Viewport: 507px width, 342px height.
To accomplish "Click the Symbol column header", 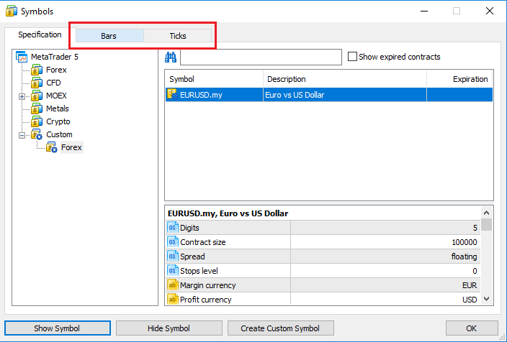I will [215, 79].
